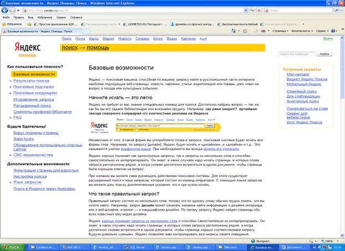Click the «поиск» link in yellow header

(70, 48)
